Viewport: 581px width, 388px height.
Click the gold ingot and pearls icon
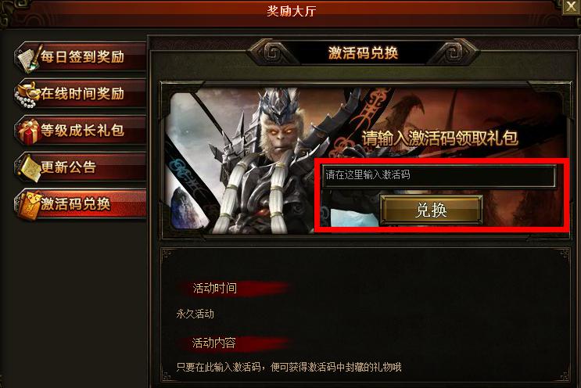click(x=28, y=95)
